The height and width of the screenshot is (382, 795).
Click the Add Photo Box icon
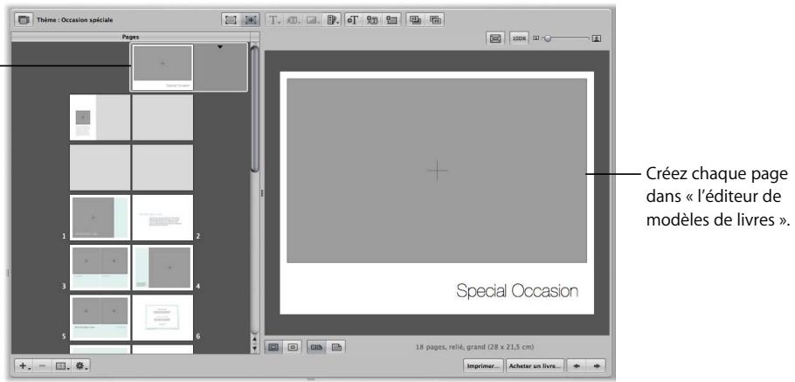[x=391, y=20]
